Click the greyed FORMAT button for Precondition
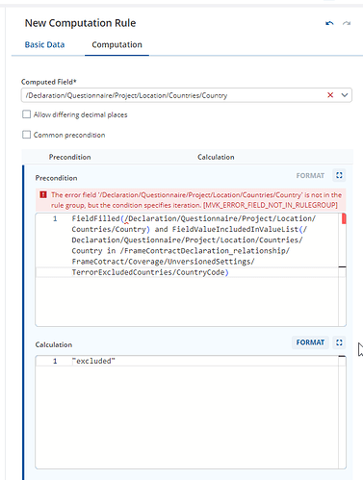The image size is (363, 480). point(310,176)
